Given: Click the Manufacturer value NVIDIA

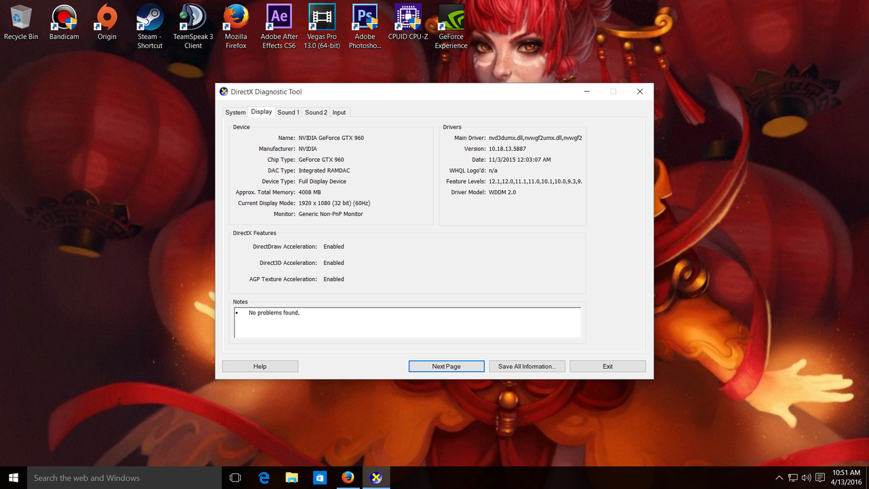Looking at the screenshot, I should click(x=308, y=149).
